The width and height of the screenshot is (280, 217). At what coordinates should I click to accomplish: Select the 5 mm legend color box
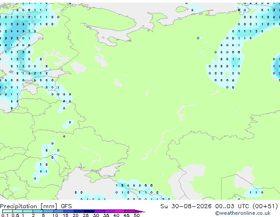(48, 211)
